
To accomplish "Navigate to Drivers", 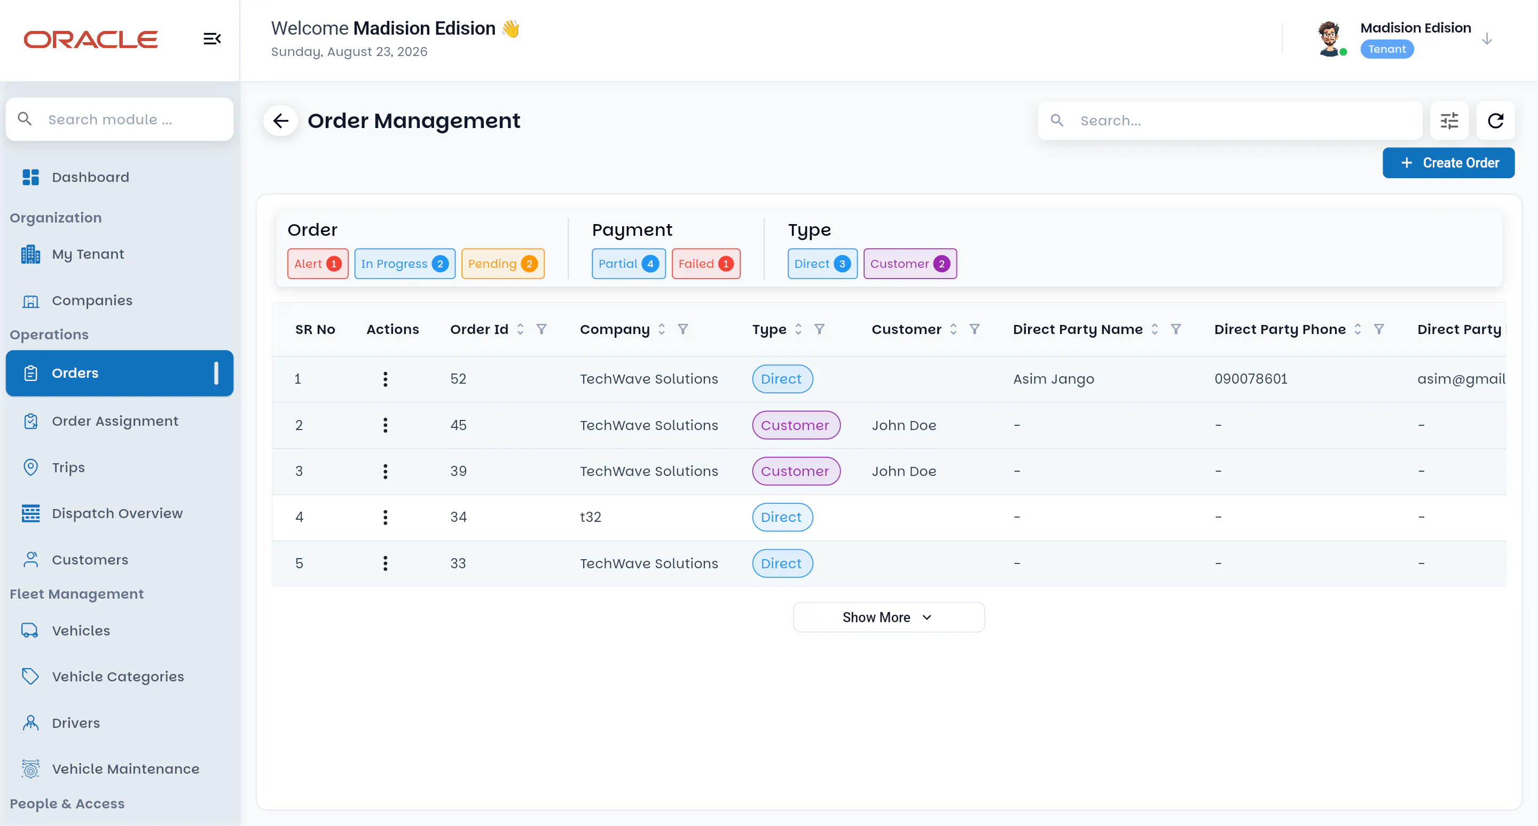I will [120, 724].
